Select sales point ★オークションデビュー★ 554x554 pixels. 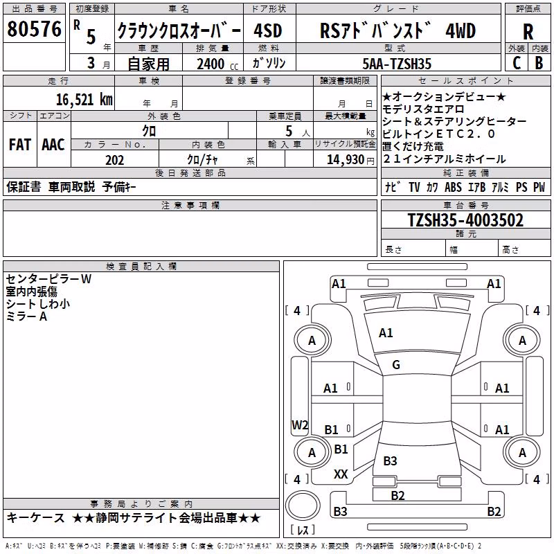(444, 96)
